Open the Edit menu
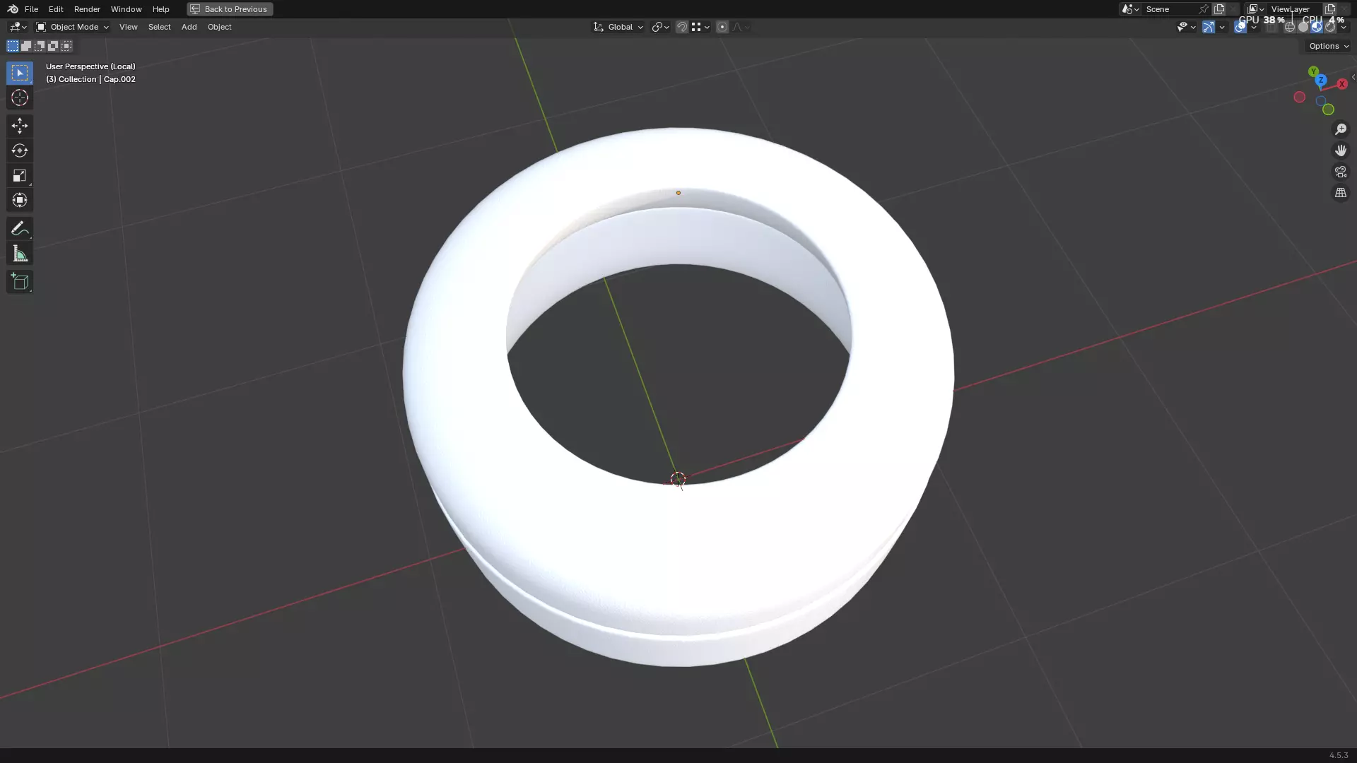Image resolution: width=1357 pixels, height=763 pixels. 56,9
